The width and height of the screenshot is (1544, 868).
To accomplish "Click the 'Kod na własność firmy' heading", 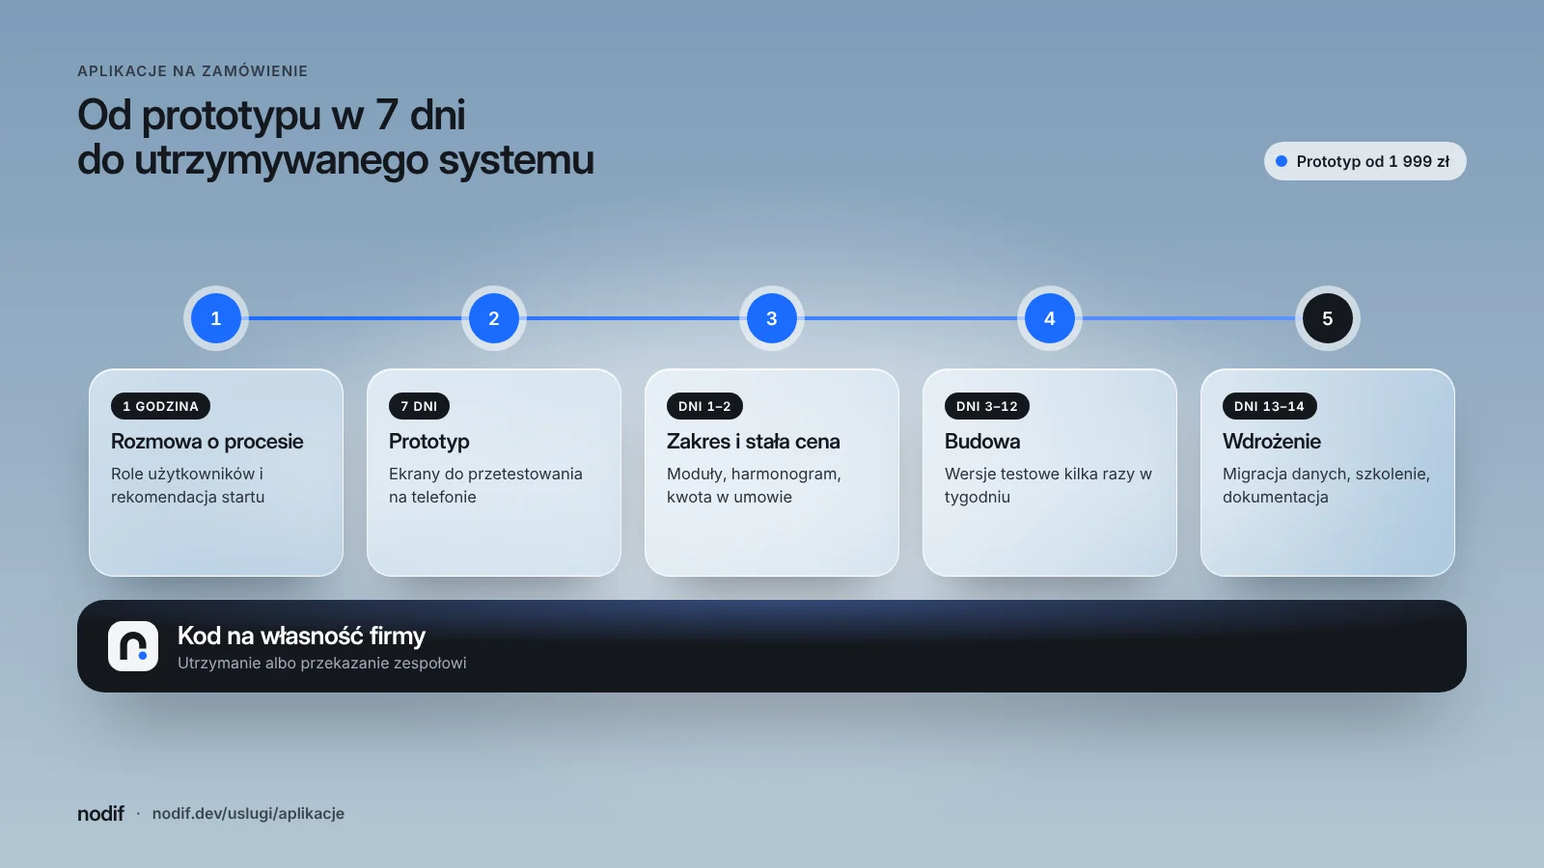I will pyautogui.click(x=301, y=636).
